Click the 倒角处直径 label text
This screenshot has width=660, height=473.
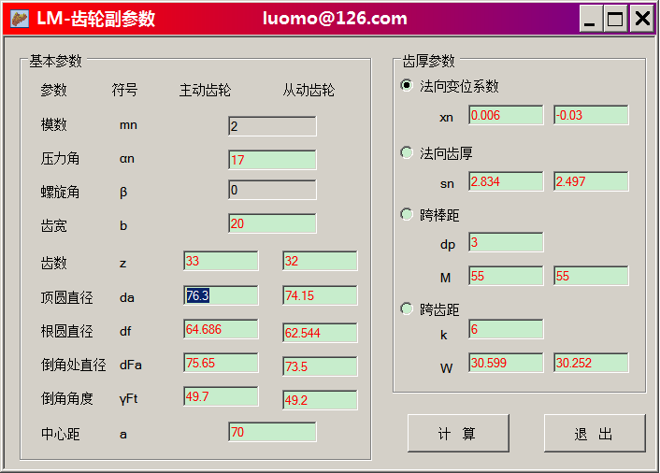pos(73,365)
